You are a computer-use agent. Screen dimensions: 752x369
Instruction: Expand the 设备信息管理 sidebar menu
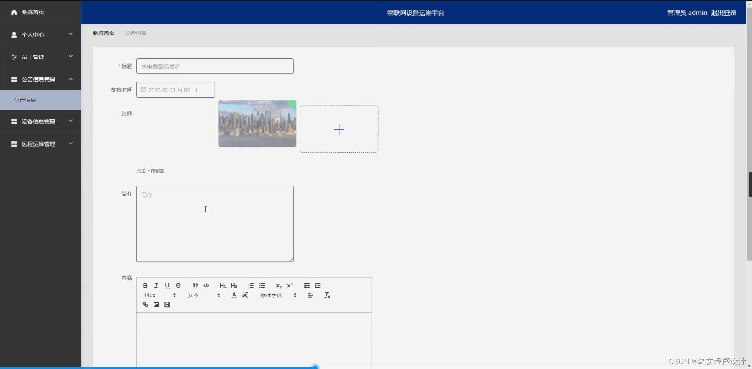pos(41,121)
